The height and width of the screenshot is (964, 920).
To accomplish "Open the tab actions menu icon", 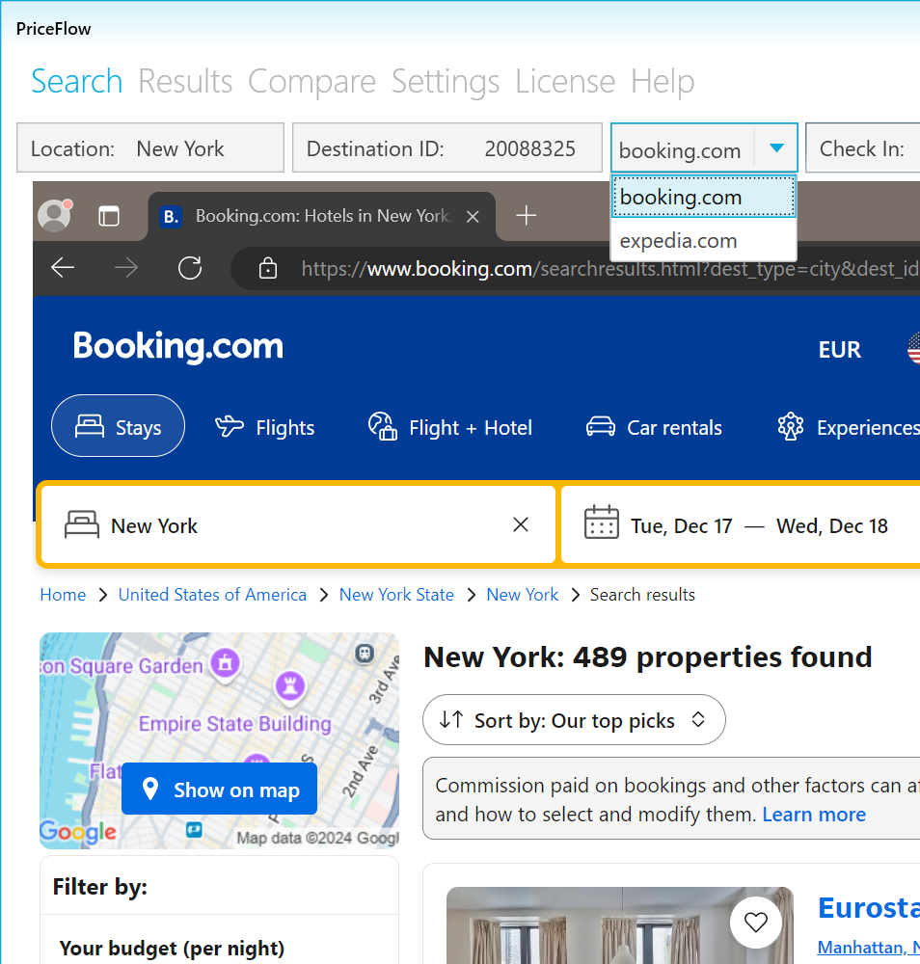I will [109, 216].
